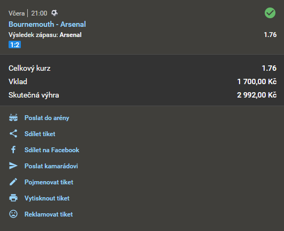The height and width of the screenshot is (231, 284).
Task: Click the paper plane send icon
Action: point(13,166)
